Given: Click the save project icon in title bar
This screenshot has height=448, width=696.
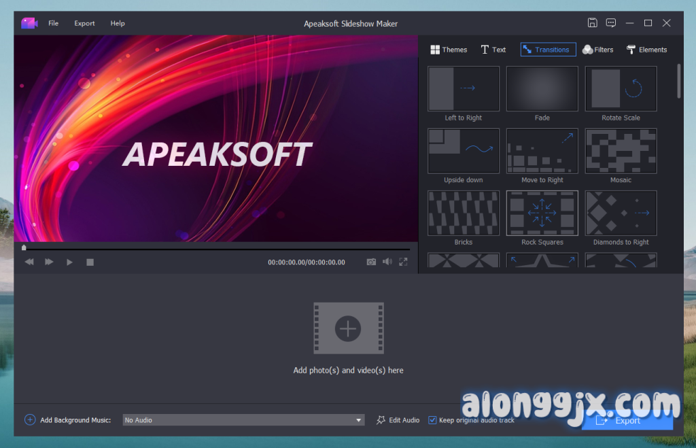Looking at the screenshot, I should click(592, 23).
